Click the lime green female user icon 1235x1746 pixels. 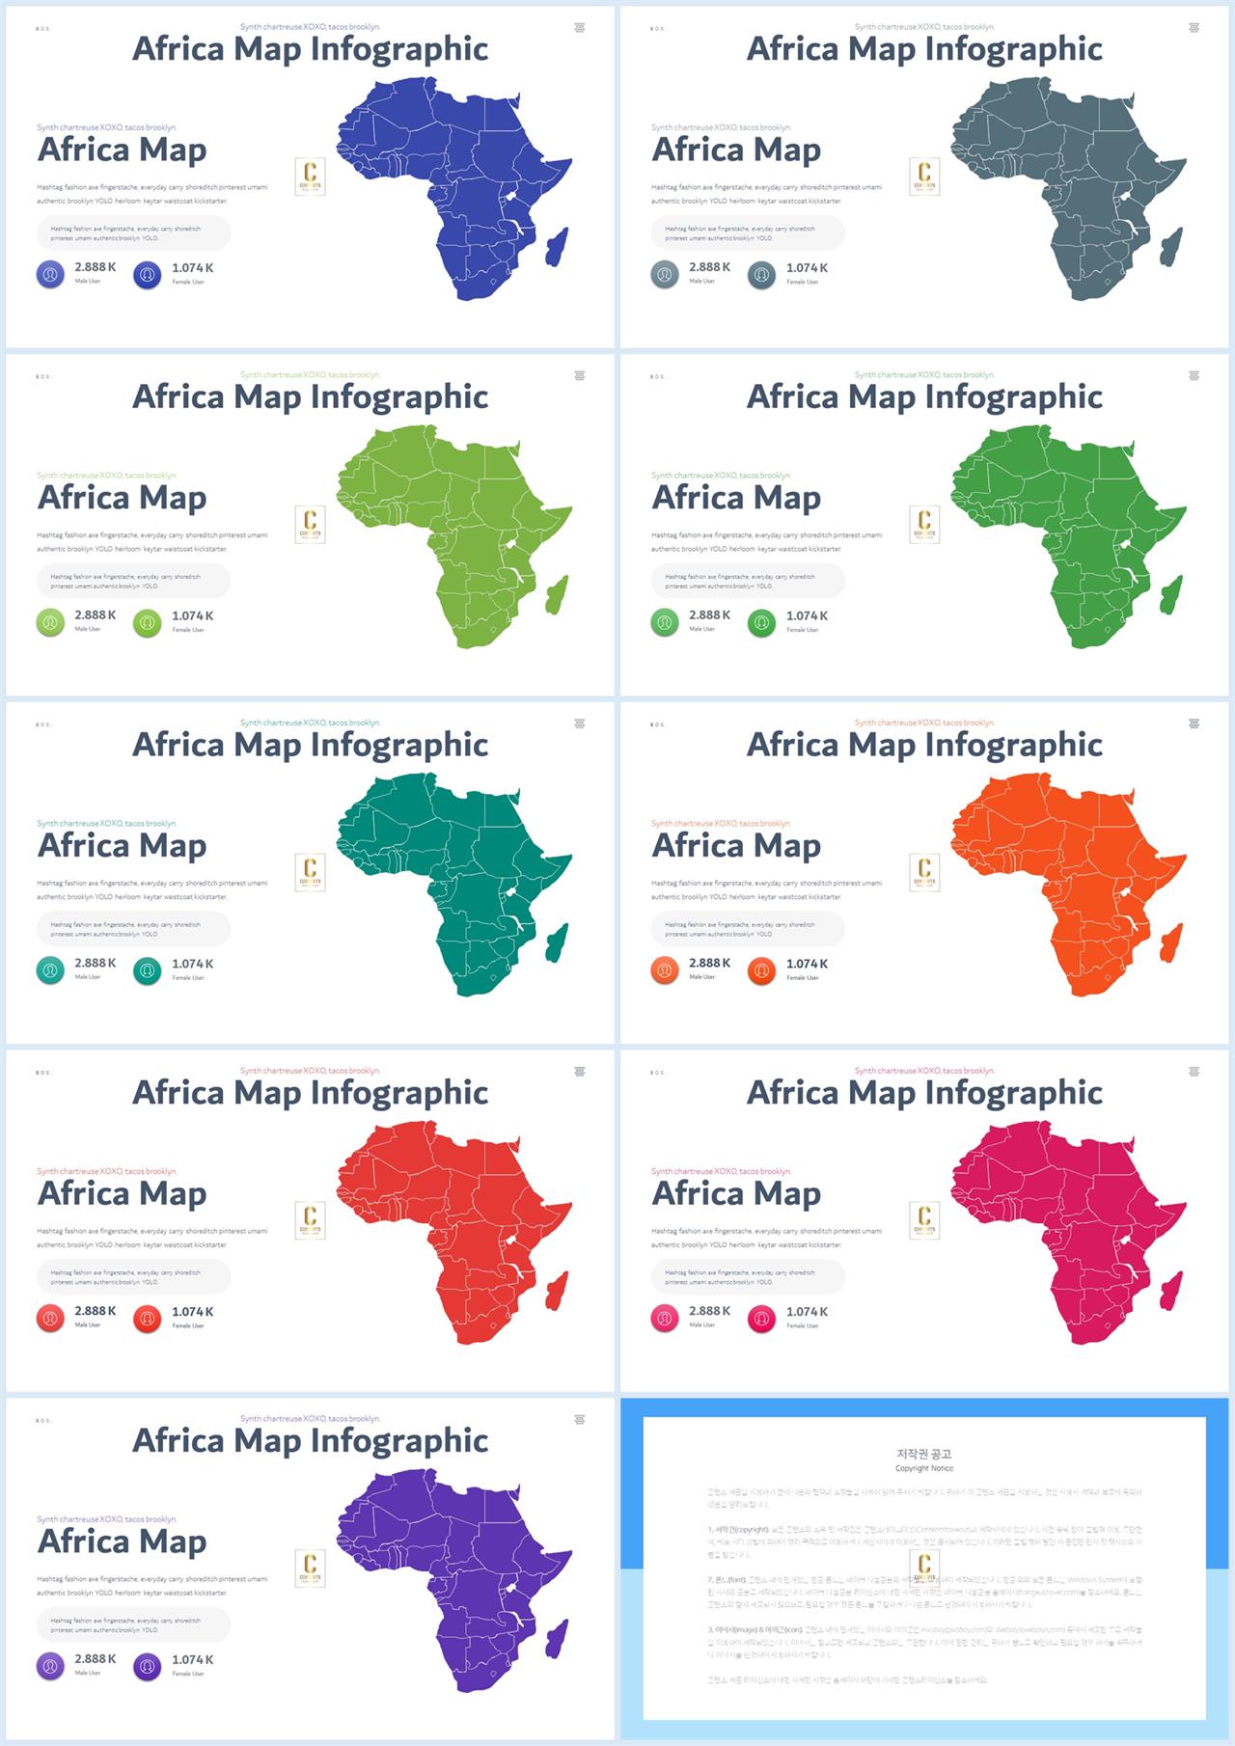(148, 623)
